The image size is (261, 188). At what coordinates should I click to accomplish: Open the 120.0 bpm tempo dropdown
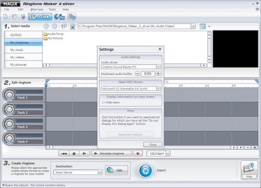pyautogui.click(x=168, y=153)
